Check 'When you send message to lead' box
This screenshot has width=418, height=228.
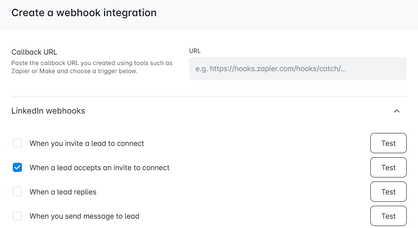click(17, 216)
